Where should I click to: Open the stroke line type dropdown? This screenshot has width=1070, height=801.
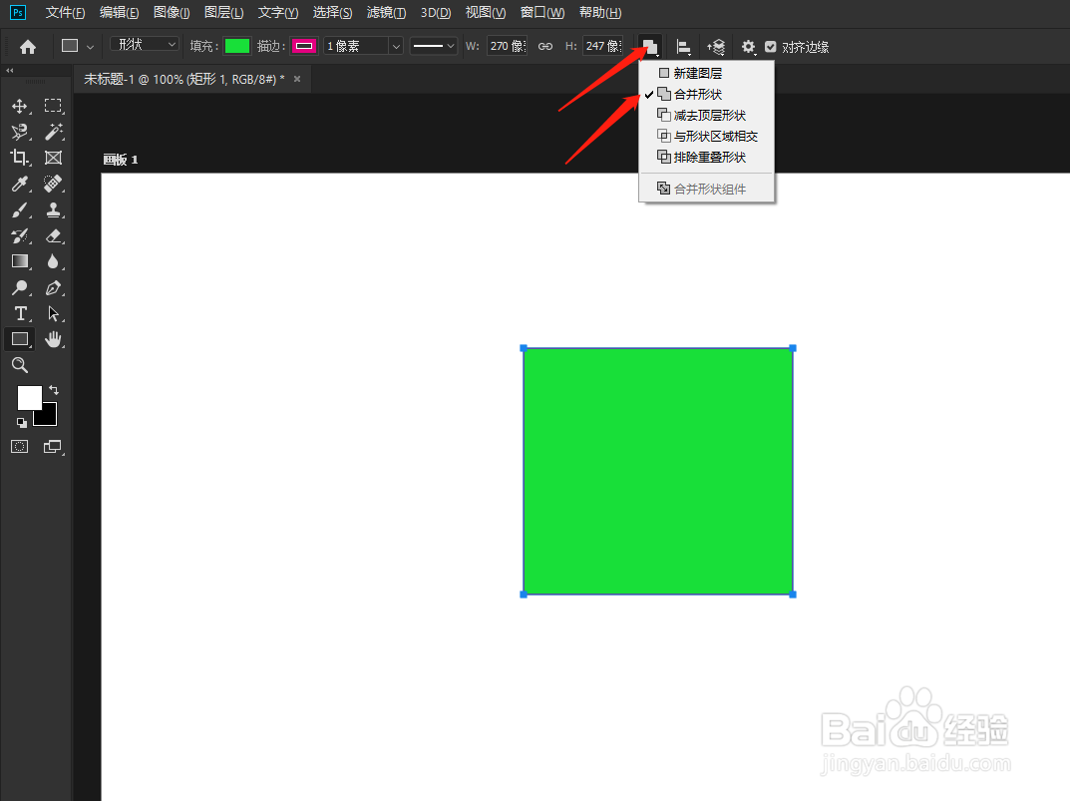coord(434,47)
